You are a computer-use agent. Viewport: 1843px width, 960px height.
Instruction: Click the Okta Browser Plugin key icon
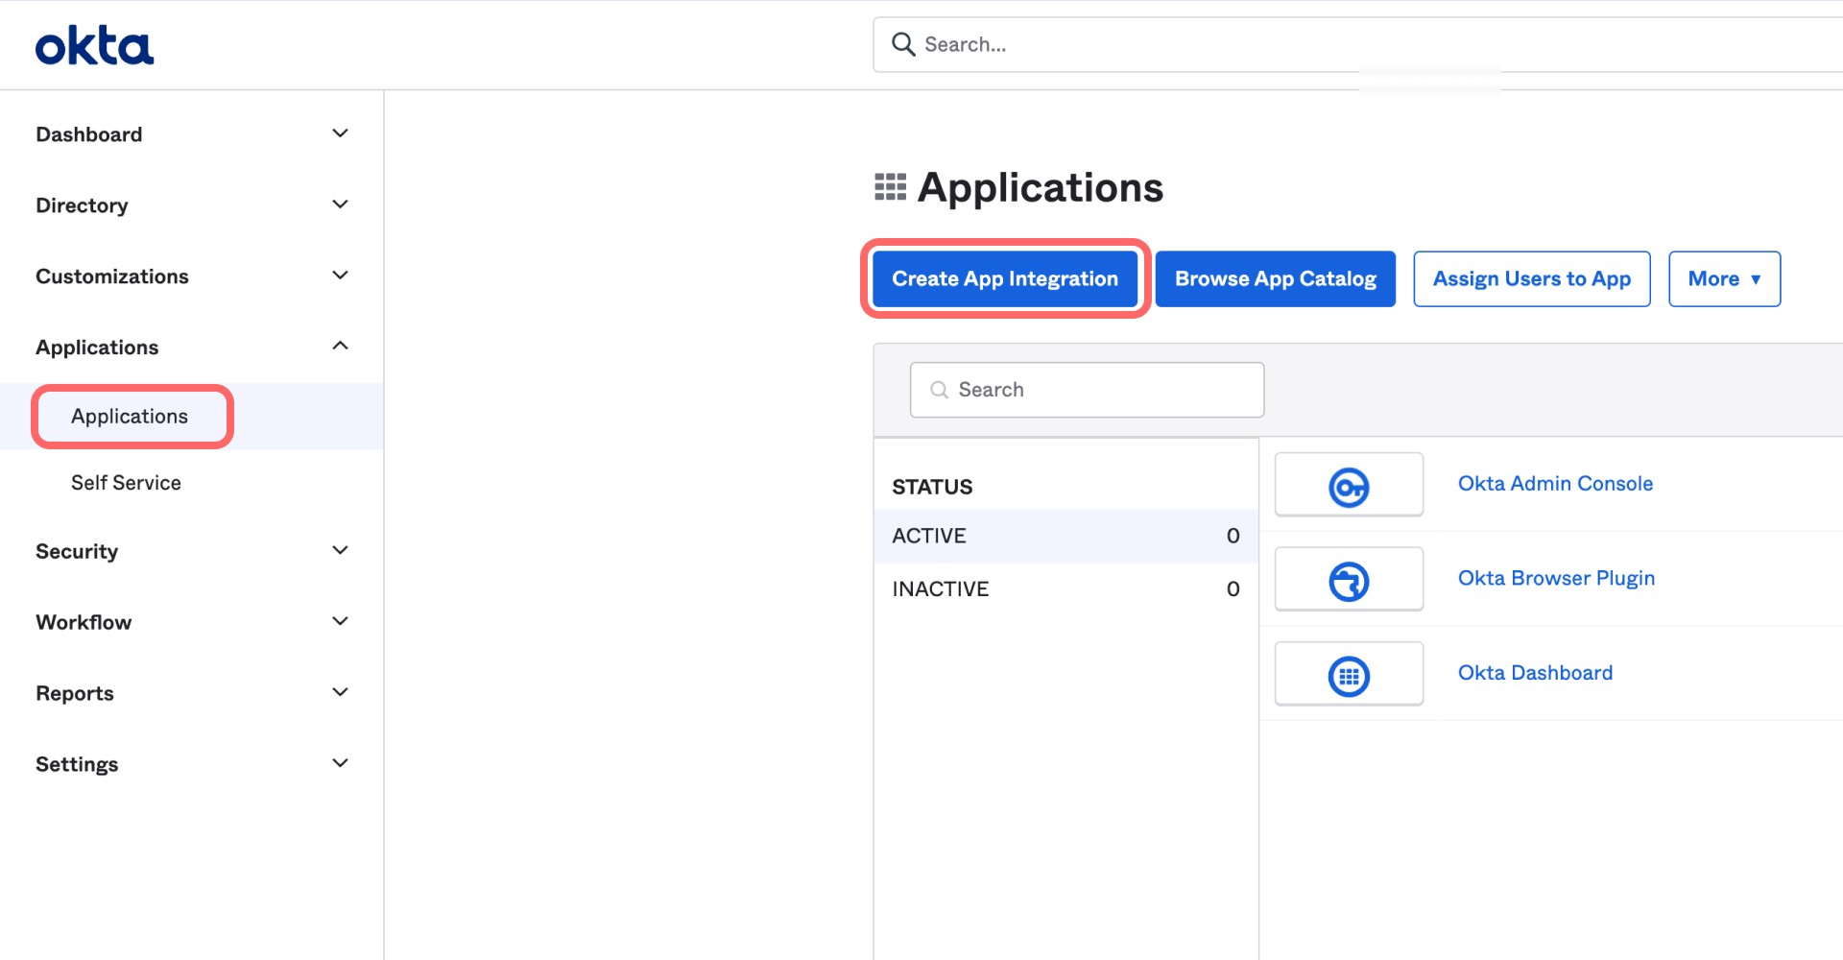[x=1348, y=578]
